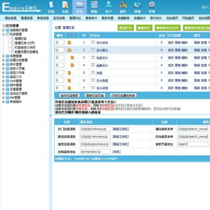Screen dimensions: 210x210
Task: Click the page icon in ID 5 row
Action: tap(69, 73)
